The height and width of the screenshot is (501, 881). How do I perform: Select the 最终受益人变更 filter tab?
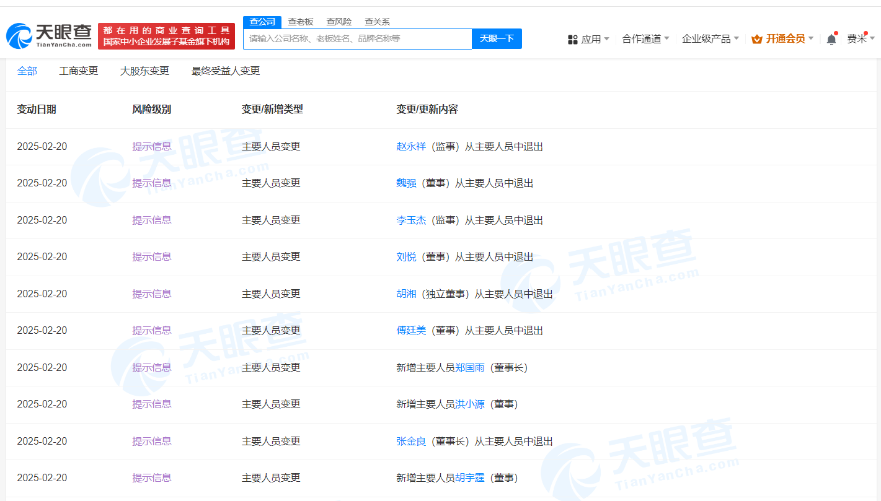(x=226, y=71)
